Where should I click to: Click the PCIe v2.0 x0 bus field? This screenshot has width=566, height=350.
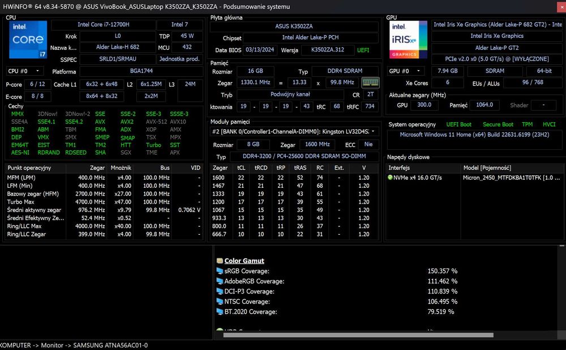[497, 59]
